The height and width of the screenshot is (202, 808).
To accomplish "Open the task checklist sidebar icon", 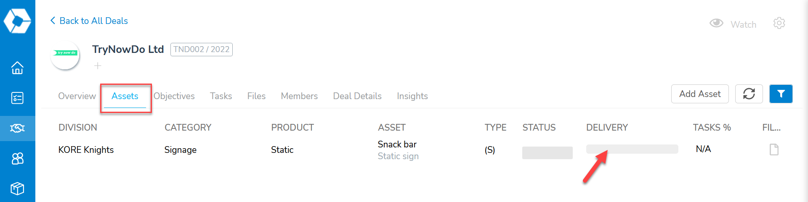I will point(17,98).
